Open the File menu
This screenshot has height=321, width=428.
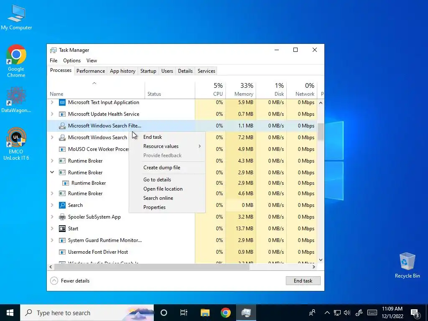click(x=53, y=61)
